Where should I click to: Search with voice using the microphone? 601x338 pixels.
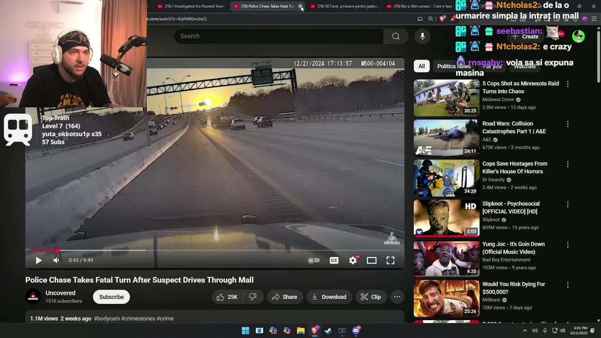pos(423,36)
